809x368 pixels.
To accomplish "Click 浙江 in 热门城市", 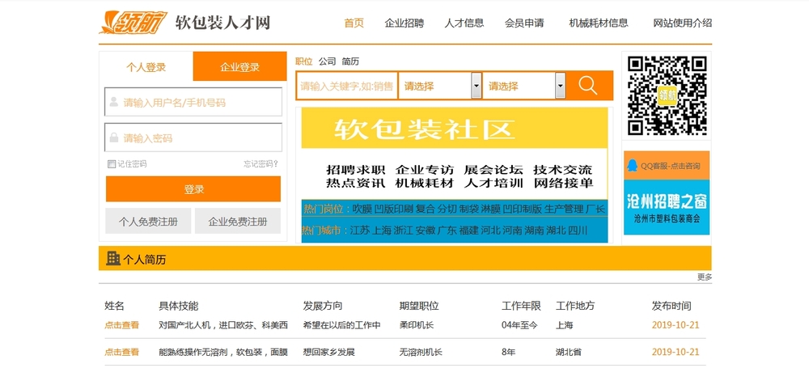I will click(403, 231).
